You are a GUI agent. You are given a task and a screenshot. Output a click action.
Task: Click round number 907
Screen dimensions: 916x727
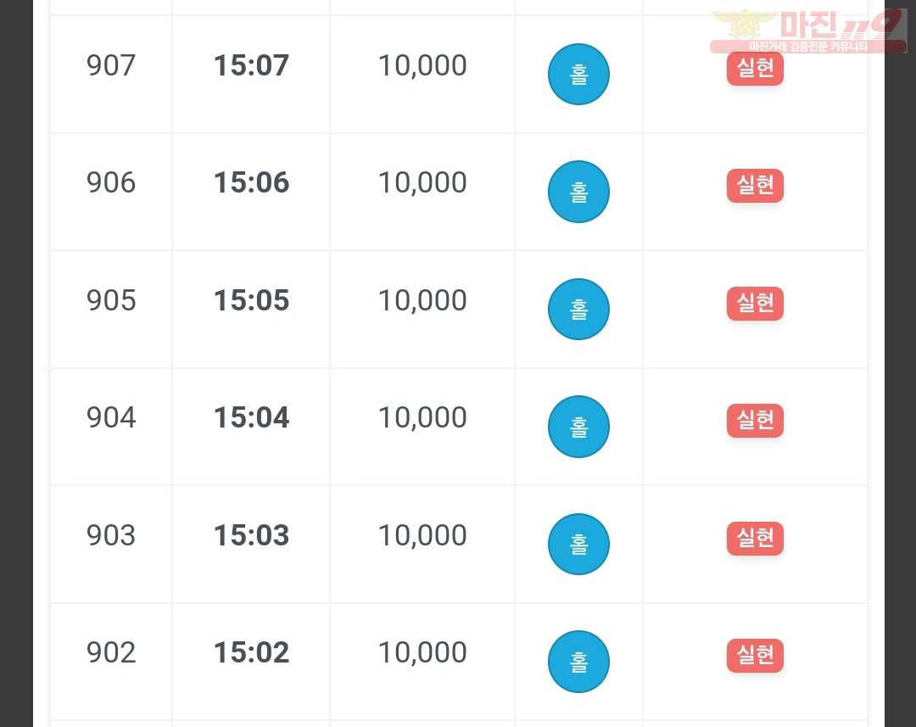pyautogui.click(x=111, y=64)
